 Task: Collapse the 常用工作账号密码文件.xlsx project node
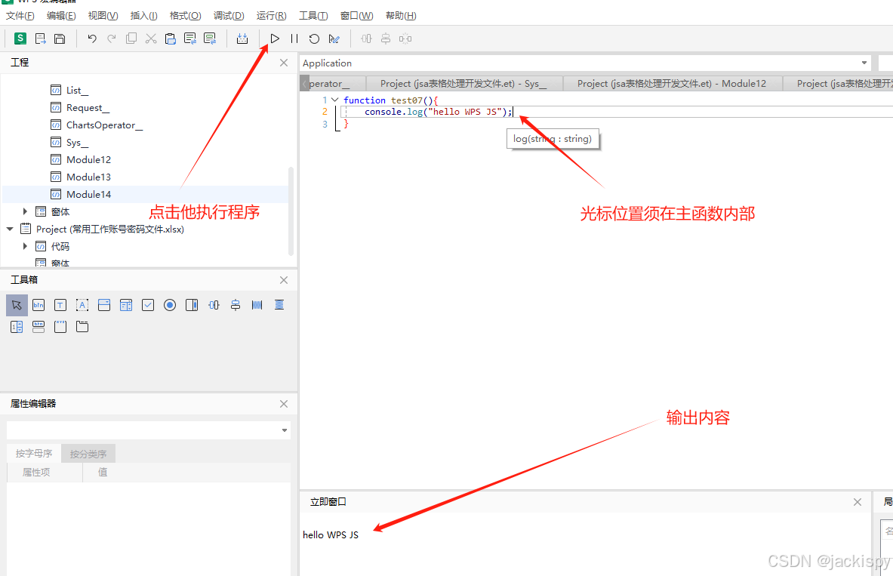[10, 229]
